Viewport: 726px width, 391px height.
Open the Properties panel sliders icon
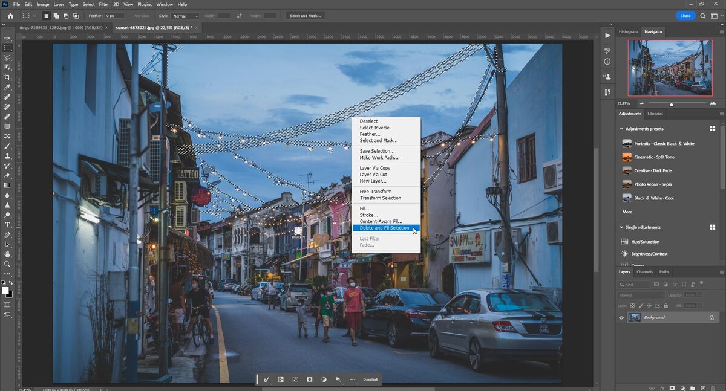(x=607, y=51)
